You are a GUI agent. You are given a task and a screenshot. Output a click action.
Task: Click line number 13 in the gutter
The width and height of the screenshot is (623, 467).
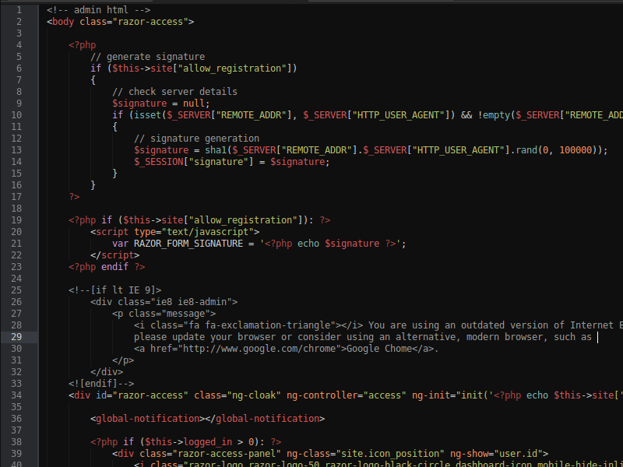click(16, 150)
